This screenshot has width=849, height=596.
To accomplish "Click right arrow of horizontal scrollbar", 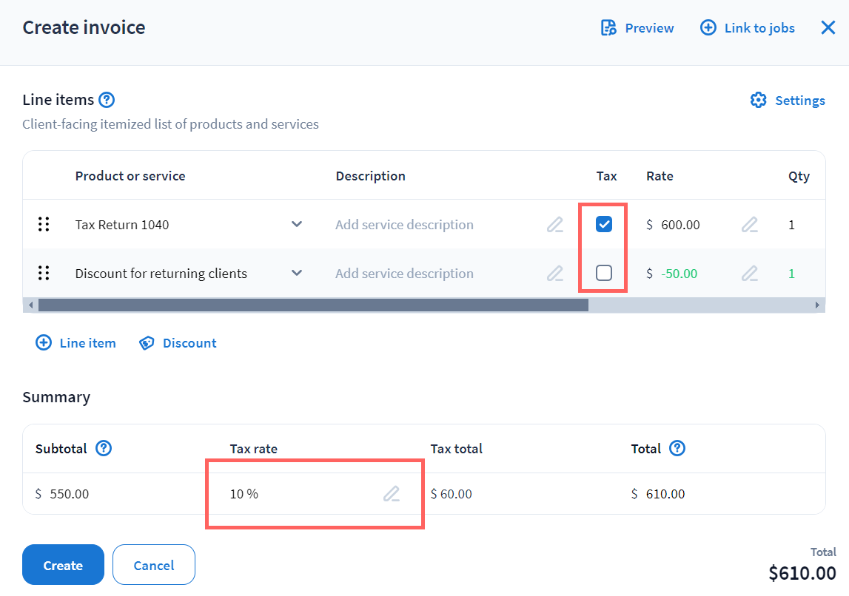I will tap(817, 305).
